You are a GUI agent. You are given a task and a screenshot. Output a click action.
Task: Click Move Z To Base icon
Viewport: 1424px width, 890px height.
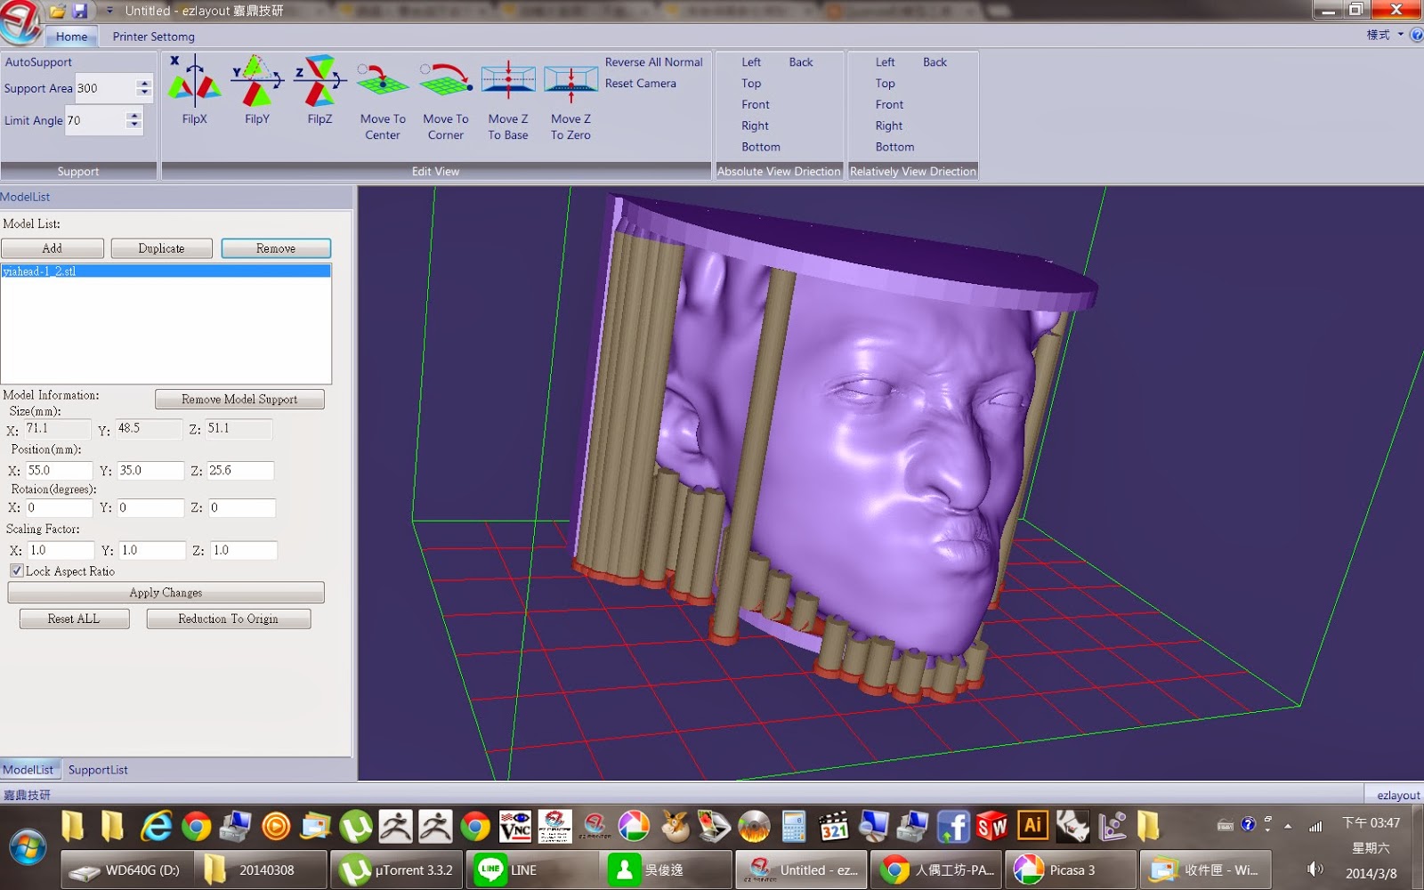point(508,82)
